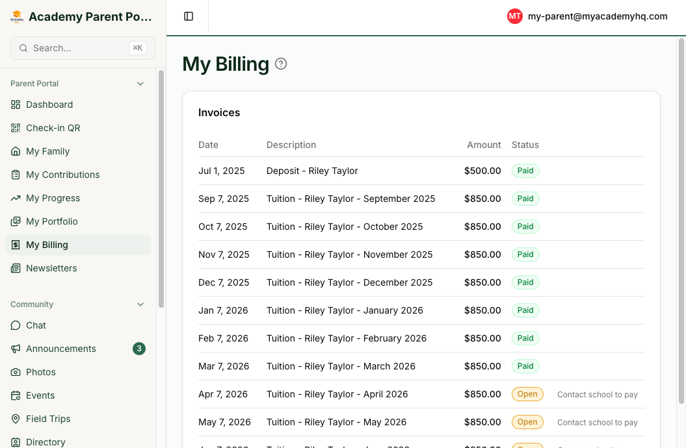Select My Portfolio in sidebar
The width and height of the screenshot is (686, 448).
click(78, 221)
